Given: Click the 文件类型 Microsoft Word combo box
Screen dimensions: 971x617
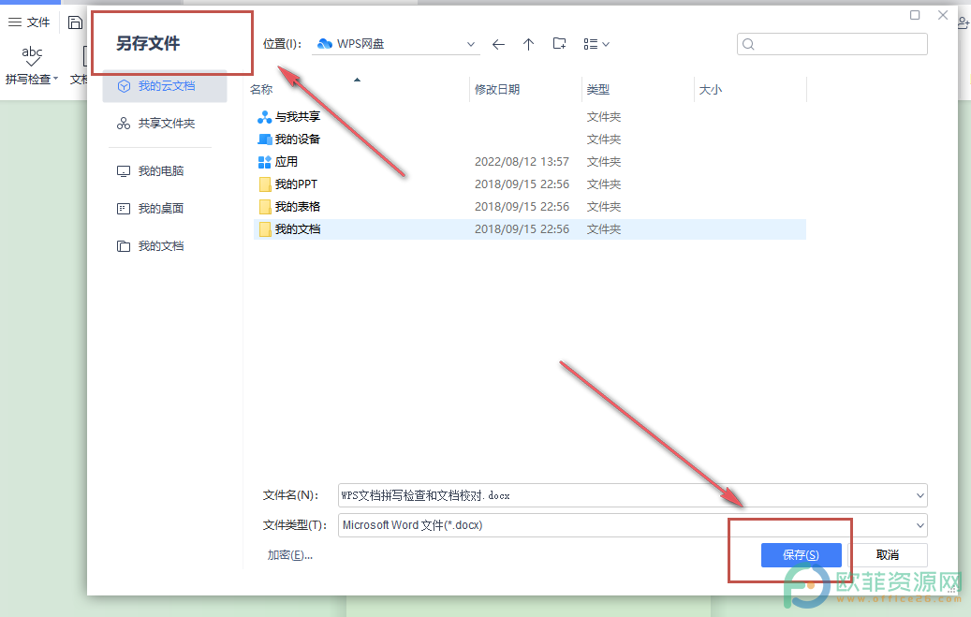Looking at the screenshot, I should click(x=633, y=525).
